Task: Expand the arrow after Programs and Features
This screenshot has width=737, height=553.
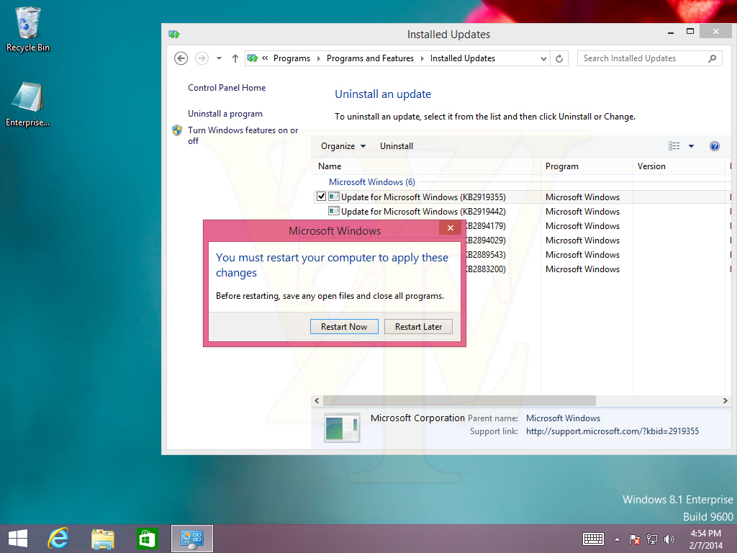Action: click(422, 58)
